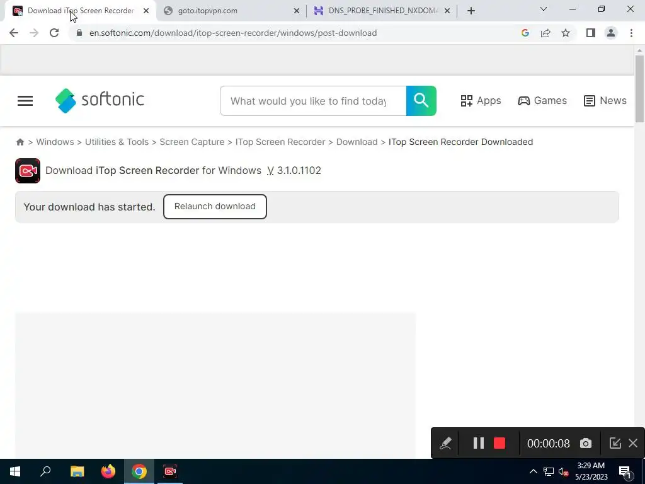This screenshot has width=645, height=484.
Task: Pause the screen recording
Action: [479, 443]
